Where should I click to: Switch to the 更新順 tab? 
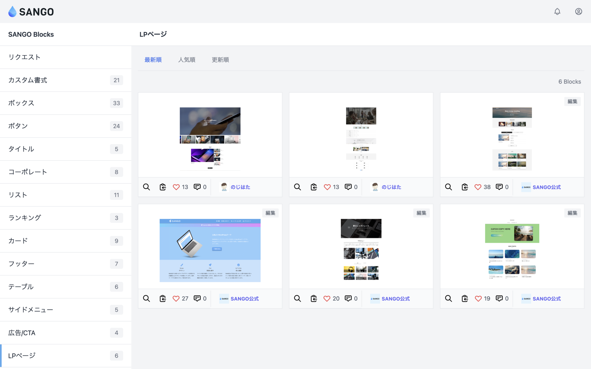(x=220, y=60)
